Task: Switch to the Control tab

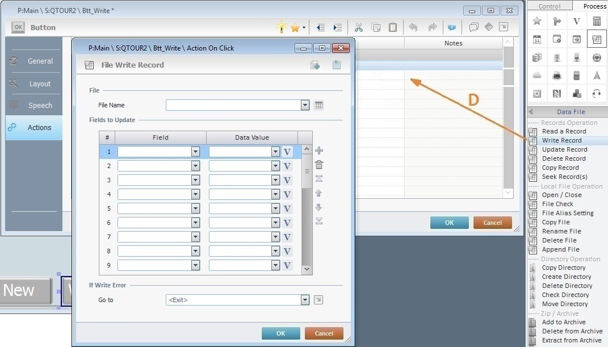Action: (x=549, y=6)
